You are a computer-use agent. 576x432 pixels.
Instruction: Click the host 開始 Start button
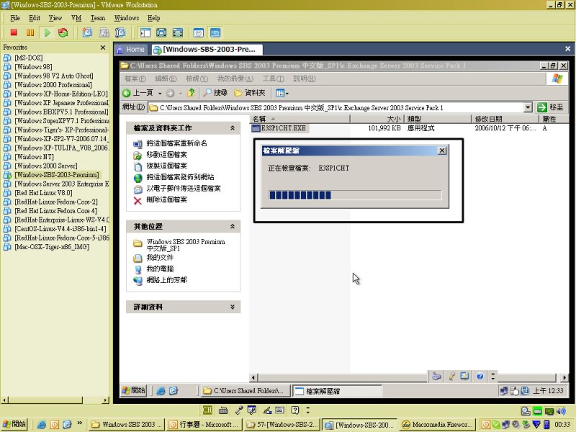14,424
